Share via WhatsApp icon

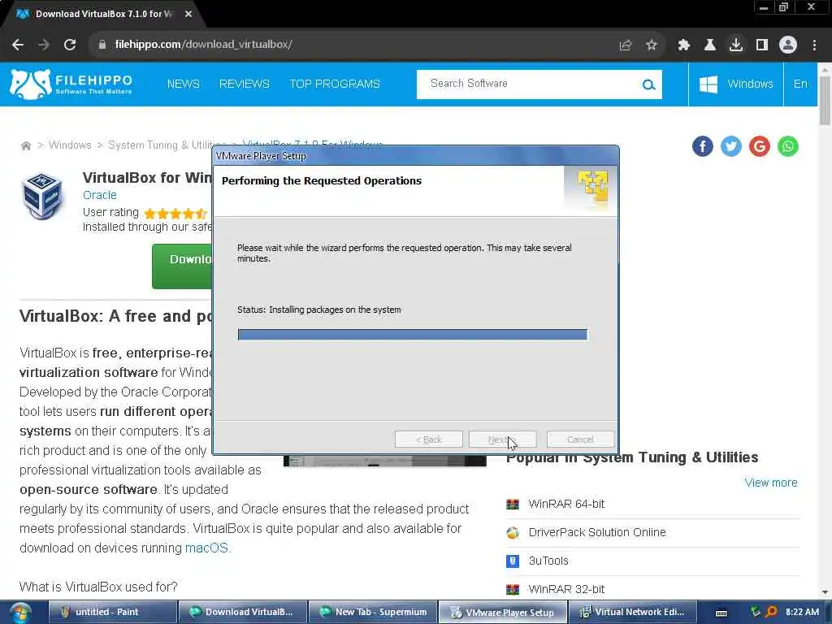[788, 146]
